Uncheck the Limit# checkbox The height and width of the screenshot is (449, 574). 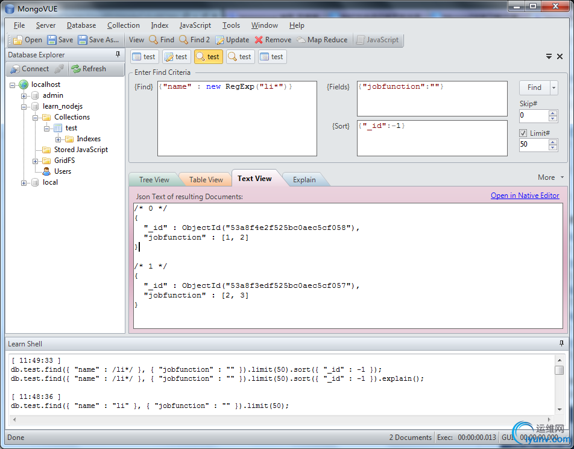coord(523,133)
